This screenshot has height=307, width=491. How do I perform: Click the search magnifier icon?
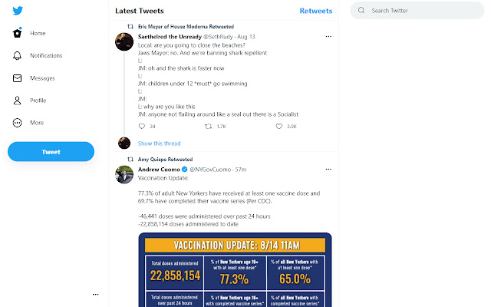[363, 12]
